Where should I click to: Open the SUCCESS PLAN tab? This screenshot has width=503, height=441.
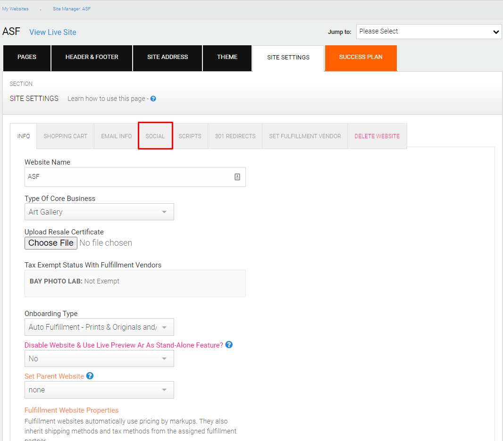pos(360,57)
